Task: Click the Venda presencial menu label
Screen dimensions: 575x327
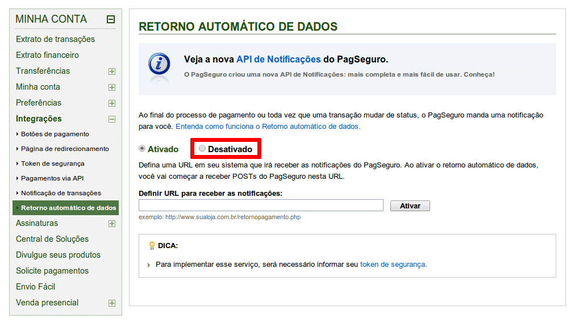Action: (47, 303)
